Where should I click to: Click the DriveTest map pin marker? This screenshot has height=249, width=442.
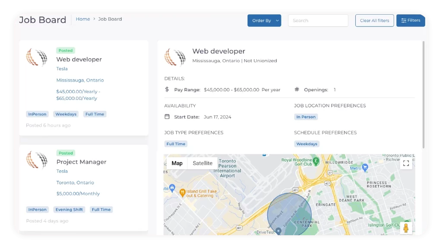[x=278, y=231]
